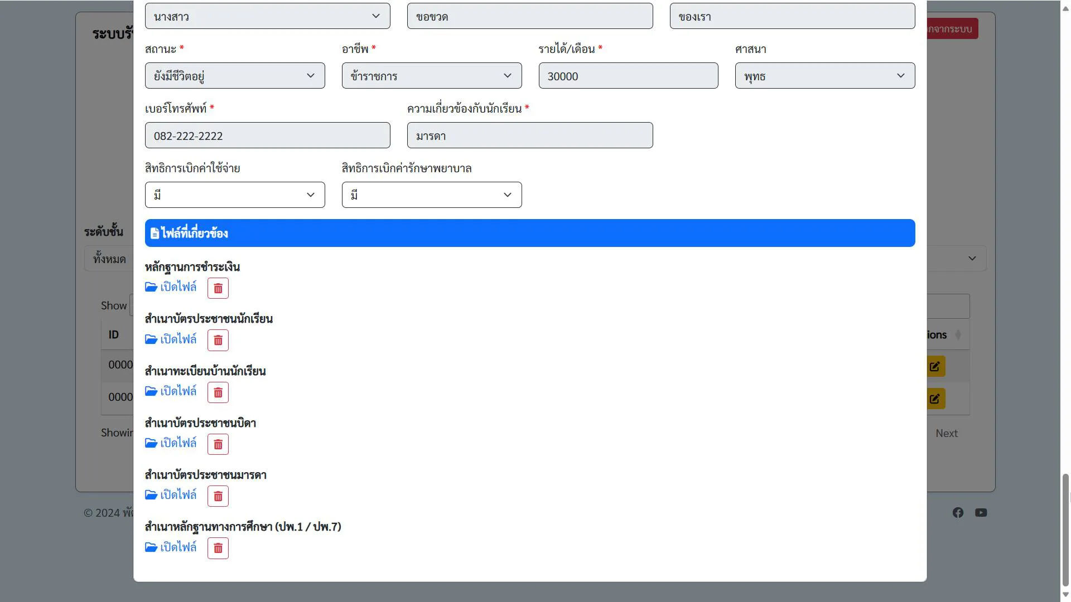Viewport: 1071px width, 602px height.
Task: Click the edit icon in the second background table row
Action: 935,399
